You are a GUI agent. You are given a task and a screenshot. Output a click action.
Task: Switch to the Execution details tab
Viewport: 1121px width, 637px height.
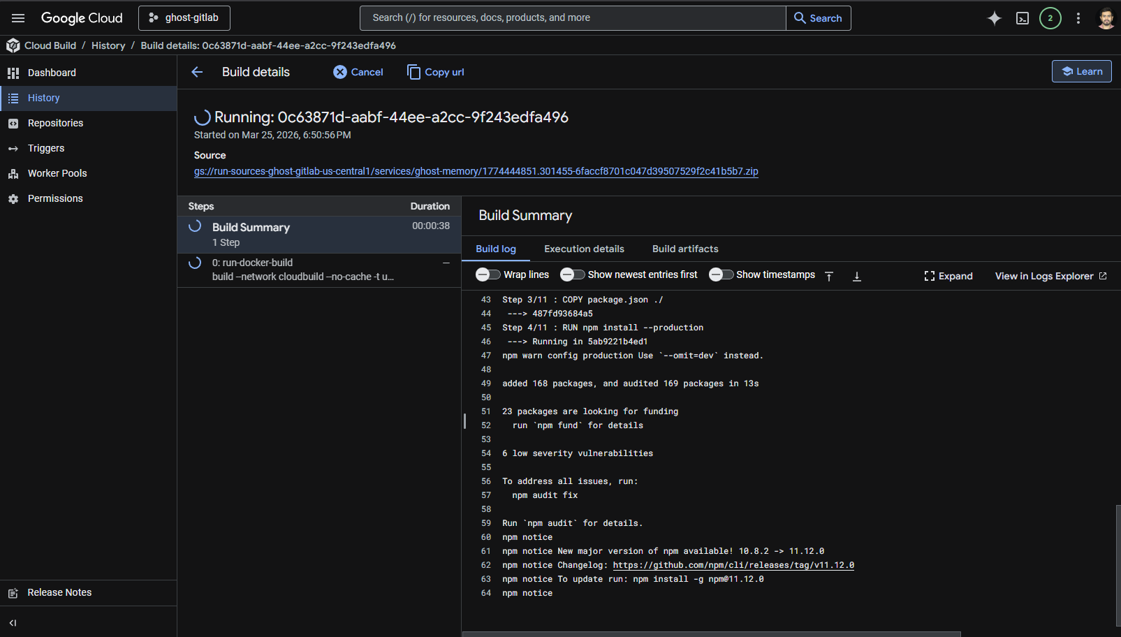[x=585, y=249]
